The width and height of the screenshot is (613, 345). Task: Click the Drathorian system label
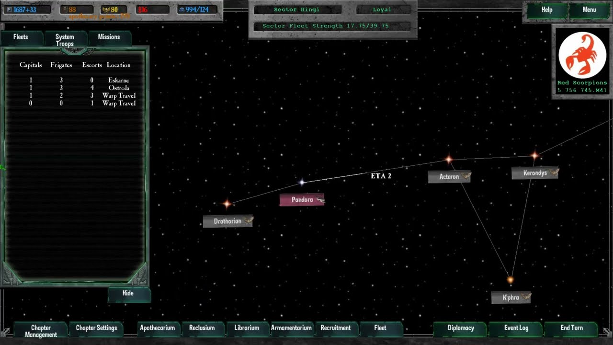click(228, 221)
